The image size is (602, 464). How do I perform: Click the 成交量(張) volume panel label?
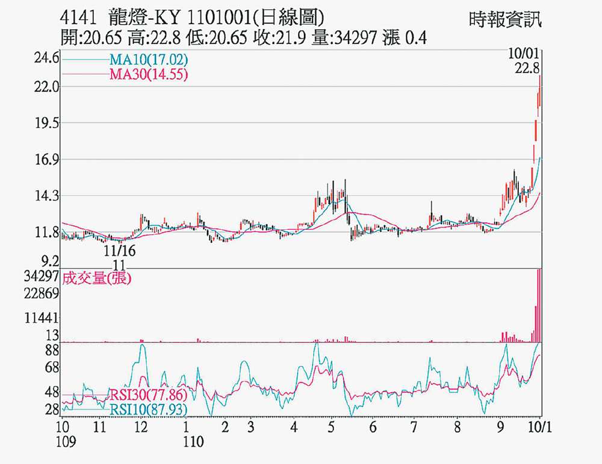(97, 279)
